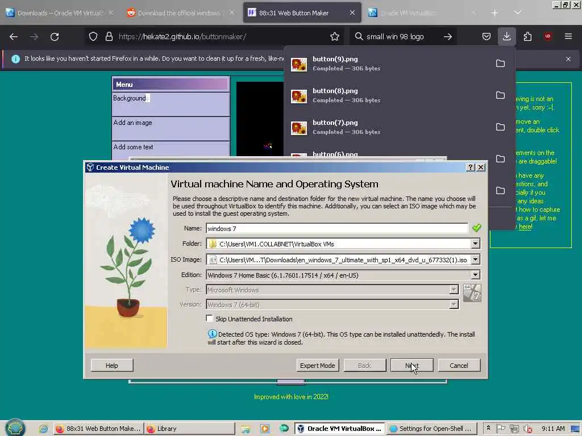Open Windows Explorer taskbar icon

246,429
